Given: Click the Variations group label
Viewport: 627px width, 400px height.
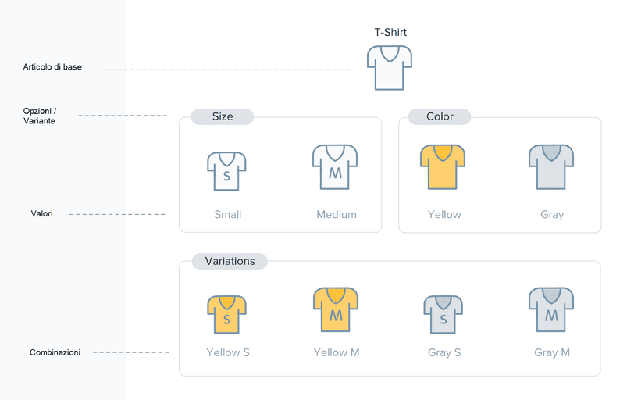Looking at the screenshot, I should point(230,261).
